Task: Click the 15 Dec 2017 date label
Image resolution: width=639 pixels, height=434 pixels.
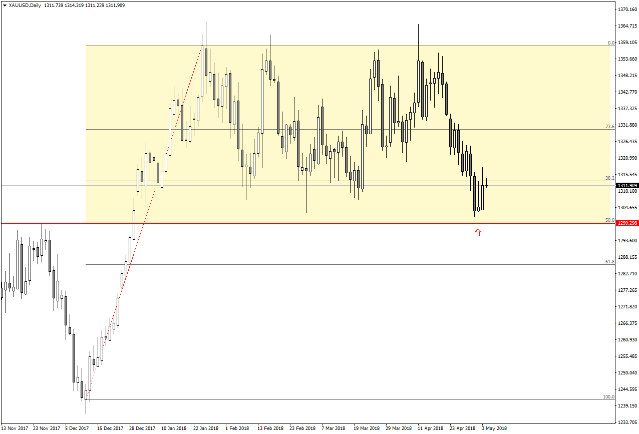Action: click(x=110, y=428)
